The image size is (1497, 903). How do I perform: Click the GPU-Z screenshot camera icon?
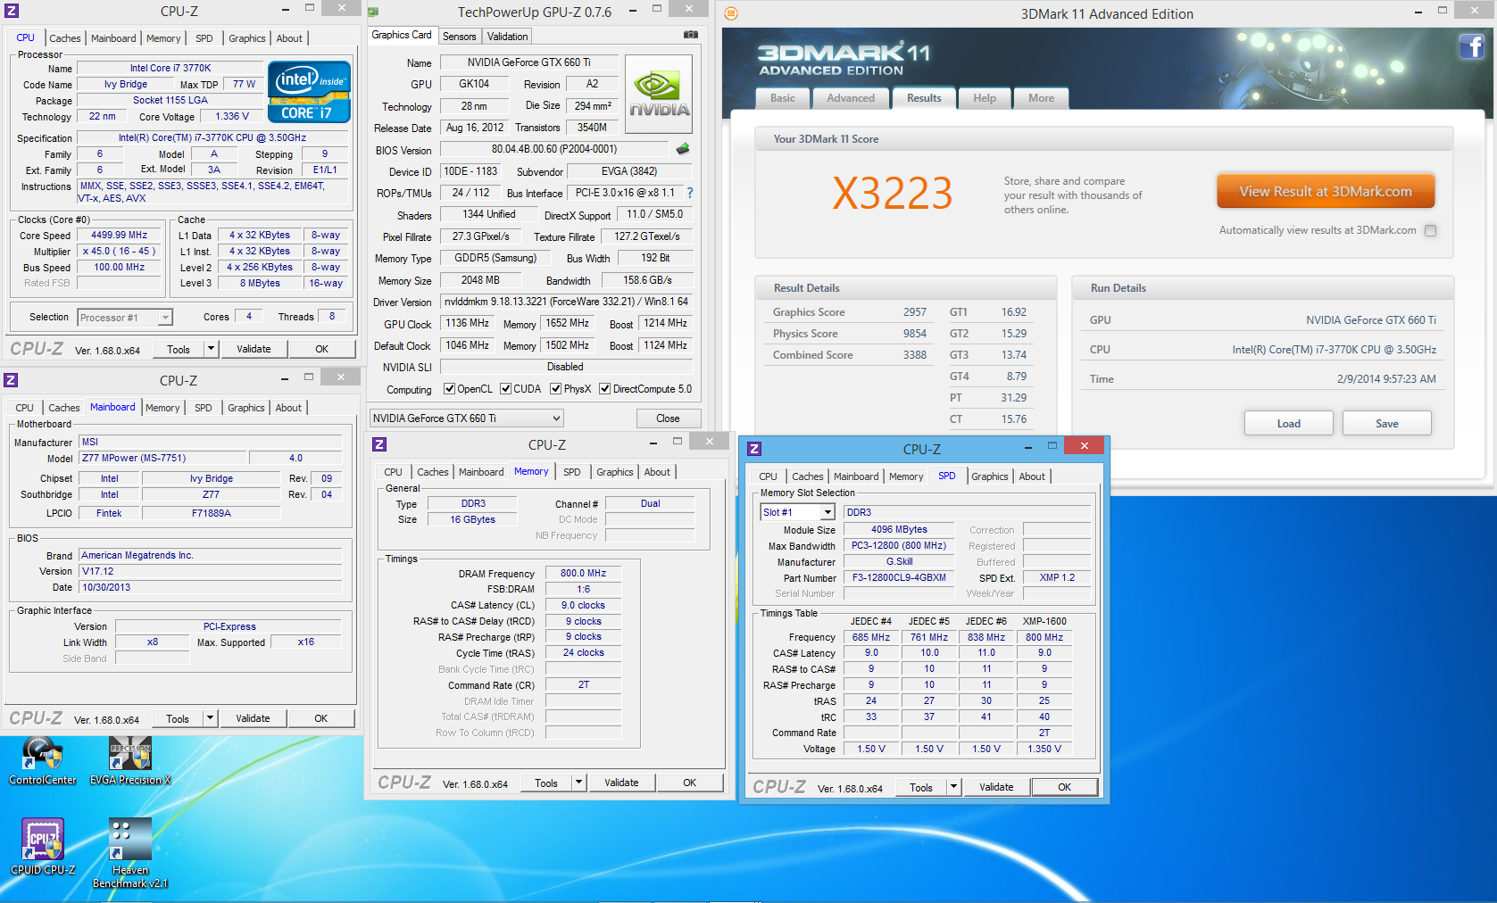coord(691,35)
